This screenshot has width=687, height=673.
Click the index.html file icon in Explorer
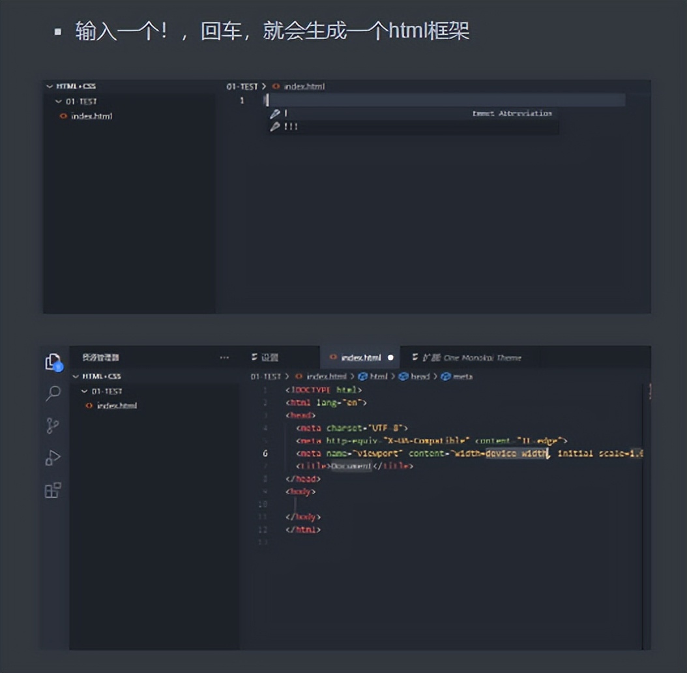point(89,406)
